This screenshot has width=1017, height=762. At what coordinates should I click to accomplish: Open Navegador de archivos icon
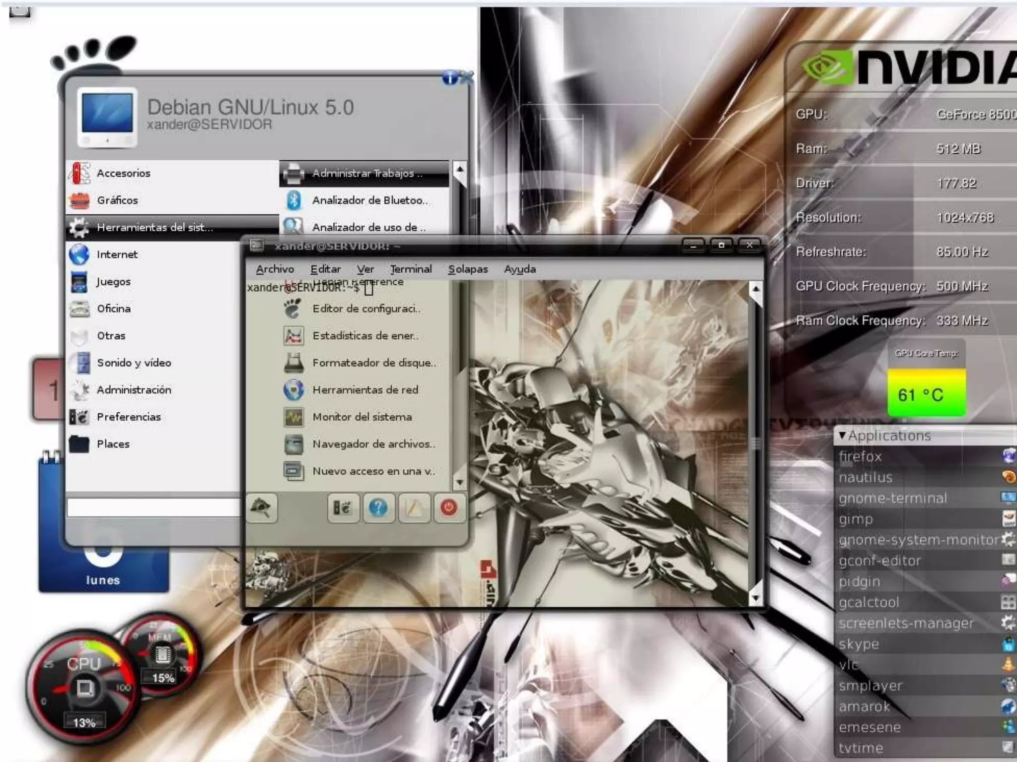point(293,444)
